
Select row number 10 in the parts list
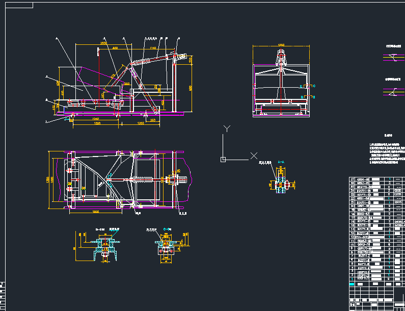[353, 245]
